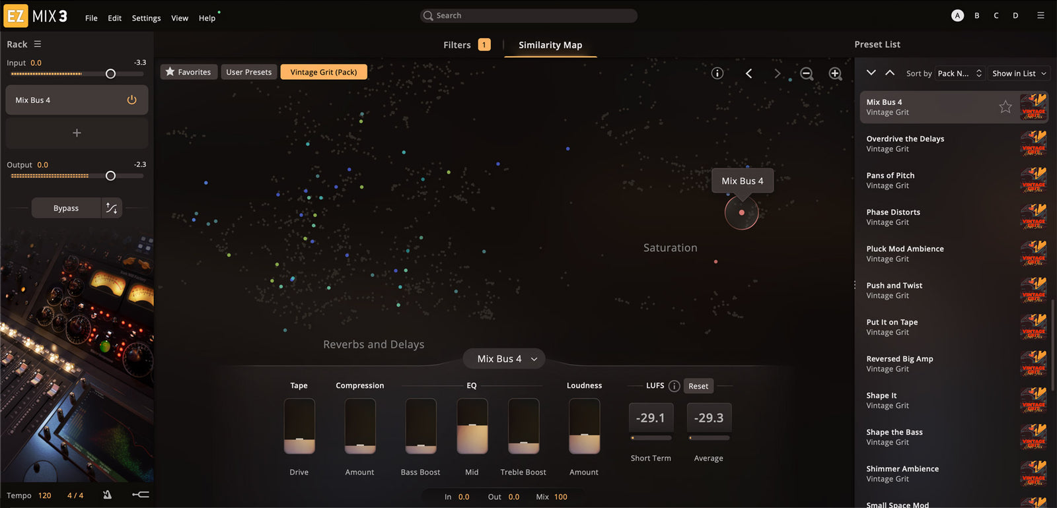Select the Reversed Big Amp preset
The width and height of the screenshot is (1057, 508).
[x=954, y=364]
